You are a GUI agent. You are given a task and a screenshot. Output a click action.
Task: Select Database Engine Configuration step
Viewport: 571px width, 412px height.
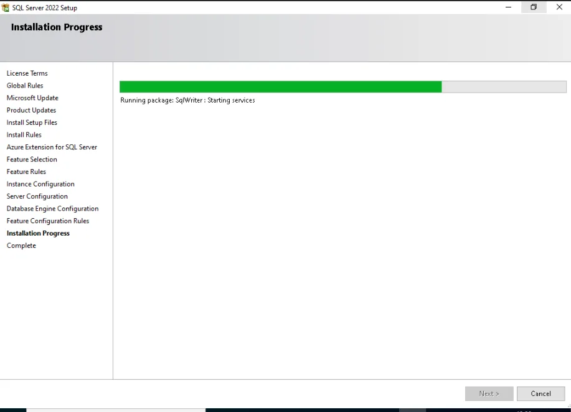click(x=52, y=209)
